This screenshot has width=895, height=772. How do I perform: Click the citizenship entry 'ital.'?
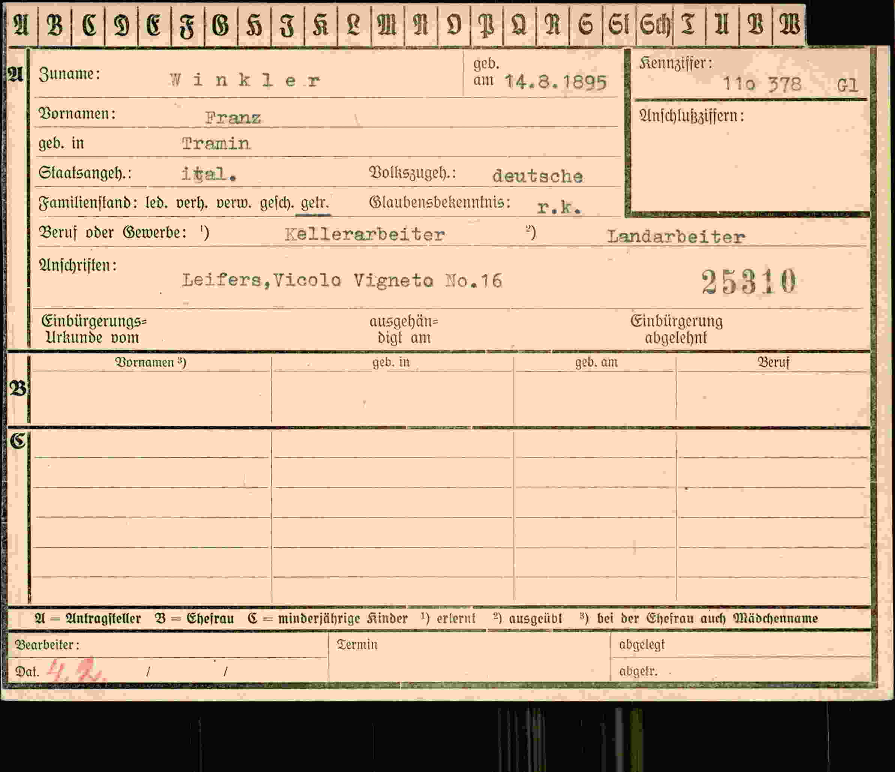click(x=209, y=174)
